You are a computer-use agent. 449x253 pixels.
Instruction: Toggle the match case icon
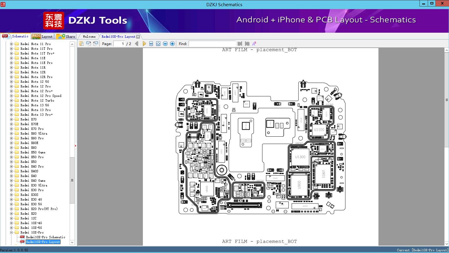point(254,44)
